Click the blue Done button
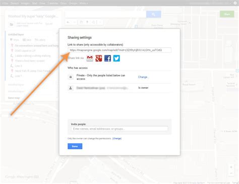 (75, 146)
